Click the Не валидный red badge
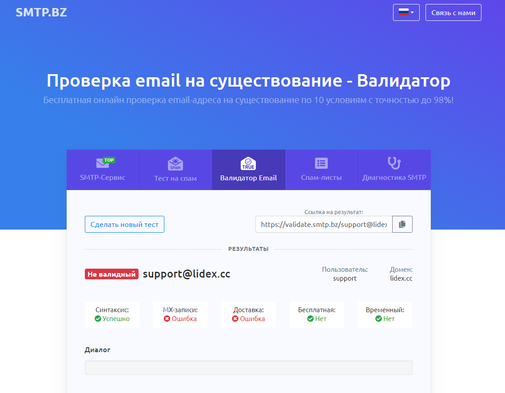 click(x=111, y=274)
